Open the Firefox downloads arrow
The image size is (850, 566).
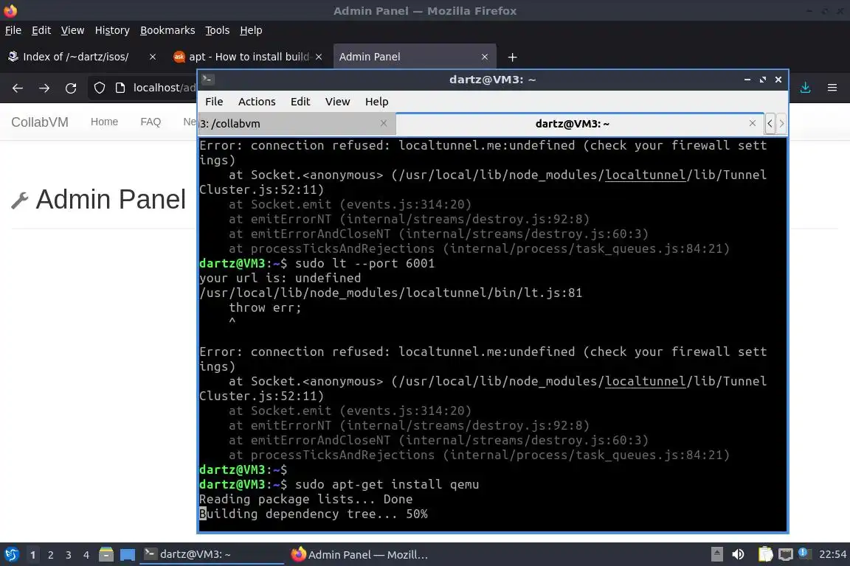(806, 88)
